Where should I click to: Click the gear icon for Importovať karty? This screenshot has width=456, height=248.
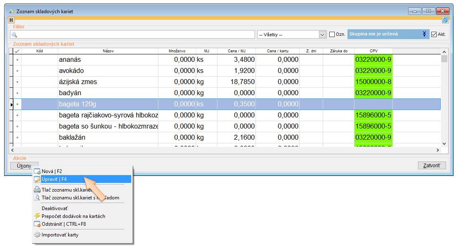(37, 235)
